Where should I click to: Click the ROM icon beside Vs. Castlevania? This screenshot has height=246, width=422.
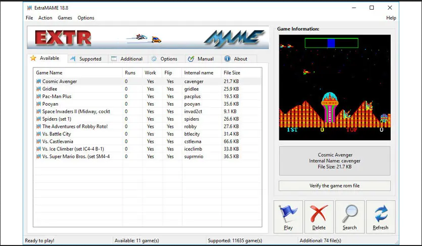click(38, 142)
